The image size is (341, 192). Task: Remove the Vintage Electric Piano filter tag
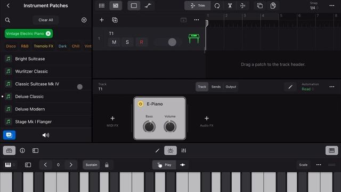tap(48, 34)
